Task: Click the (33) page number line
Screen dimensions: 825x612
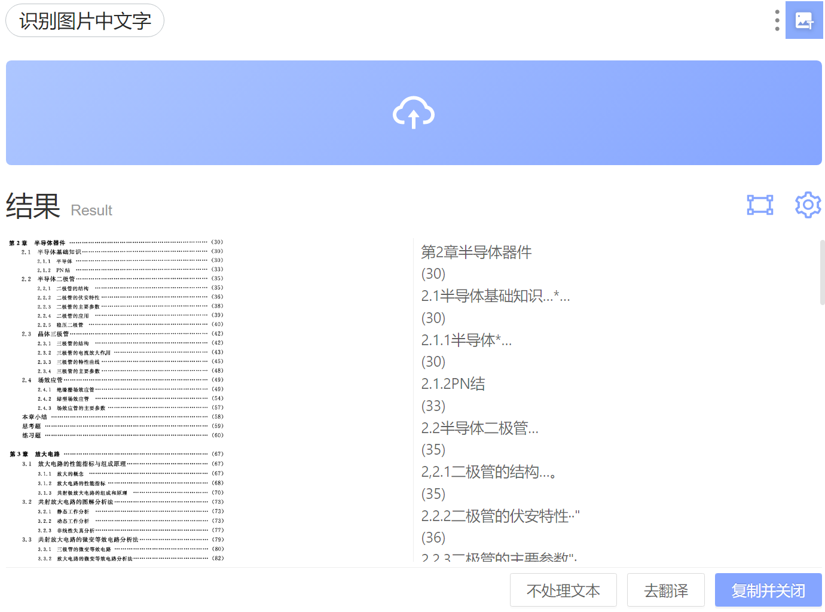Action: pos(433,406)
